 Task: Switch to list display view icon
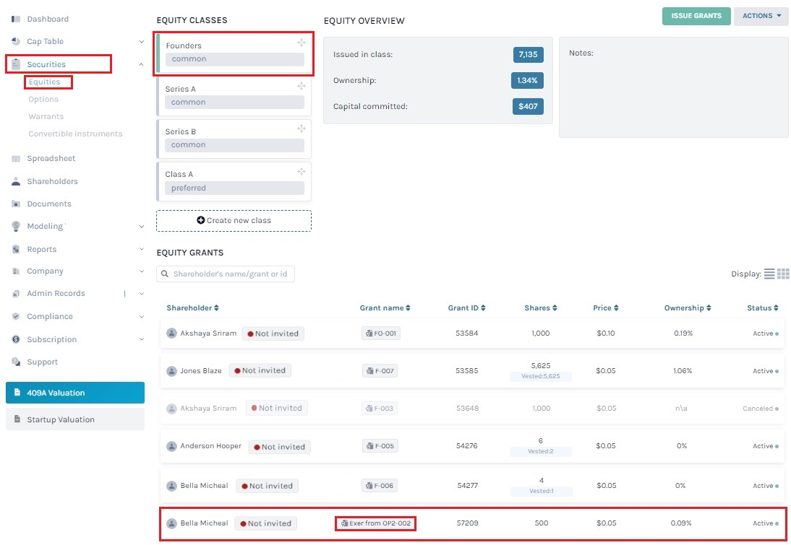pyautogui.click(x=769, y=274)
